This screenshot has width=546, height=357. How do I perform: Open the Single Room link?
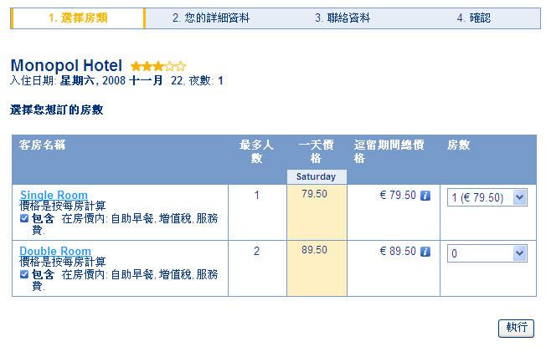pyautogui.click(x=54, y=196)
